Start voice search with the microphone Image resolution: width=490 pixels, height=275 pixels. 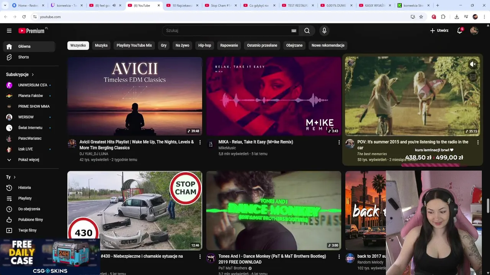coord(324,31)
